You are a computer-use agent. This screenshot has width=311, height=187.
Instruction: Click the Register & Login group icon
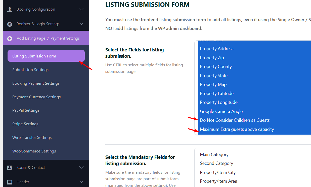coord(10,24)
